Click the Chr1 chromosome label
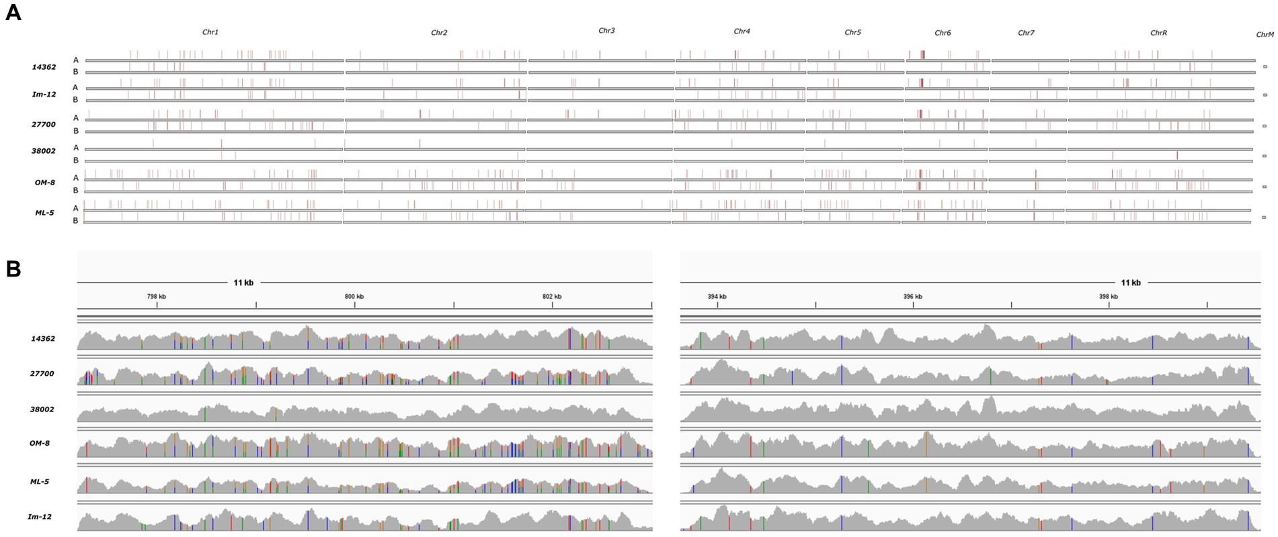 210,32
